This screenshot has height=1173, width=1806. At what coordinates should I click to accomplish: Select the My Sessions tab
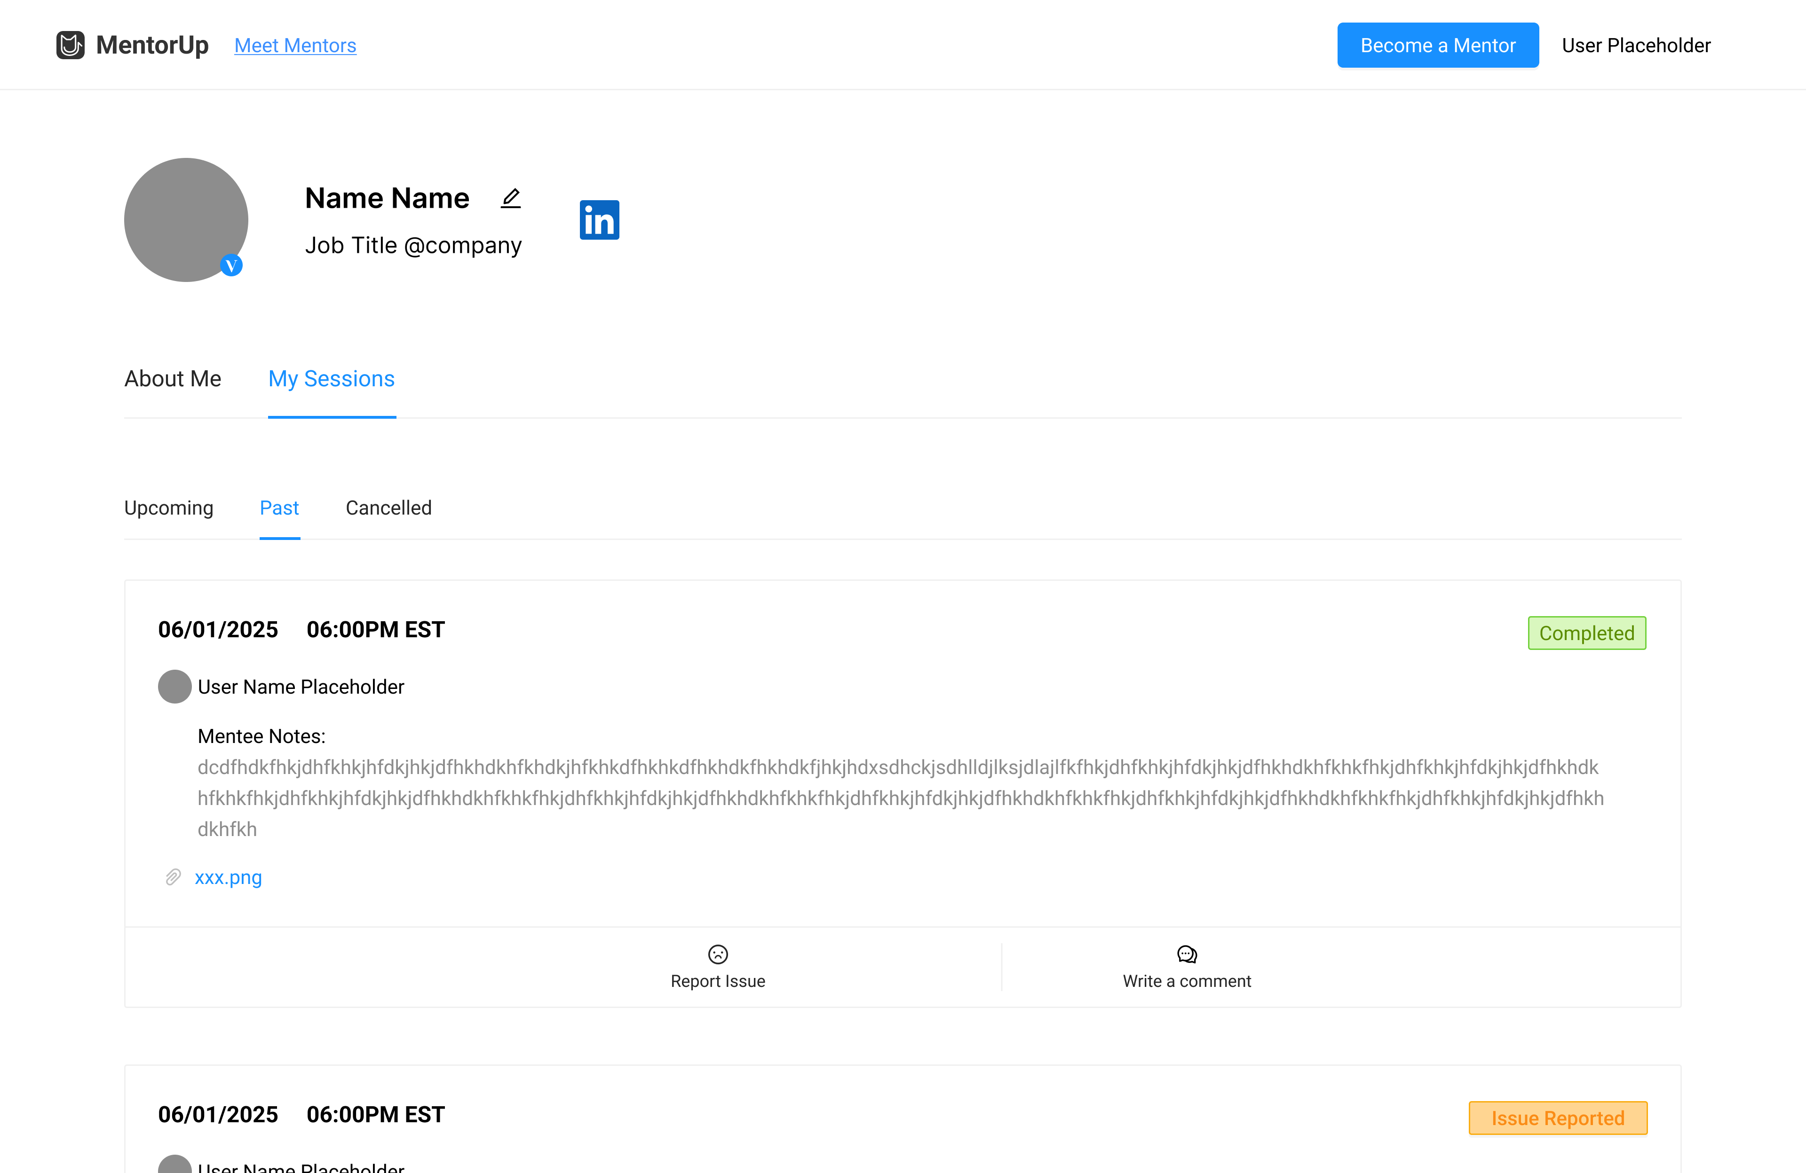332,378
